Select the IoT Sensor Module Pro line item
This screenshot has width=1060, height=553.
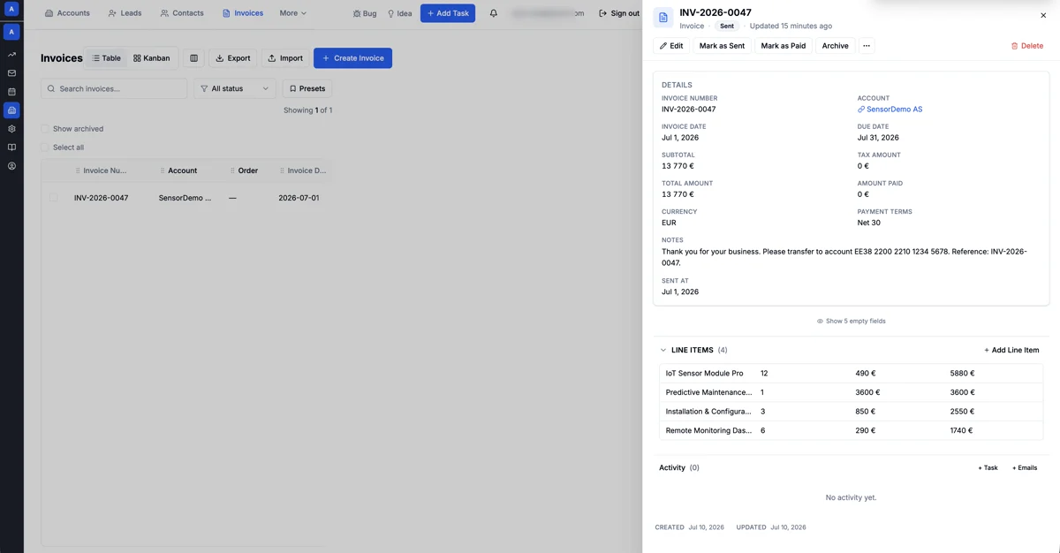(852, 374)
